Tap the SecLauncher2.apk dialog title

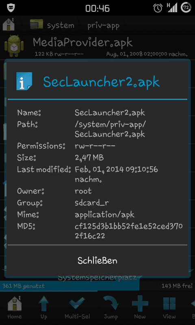(x=101, y=82)
